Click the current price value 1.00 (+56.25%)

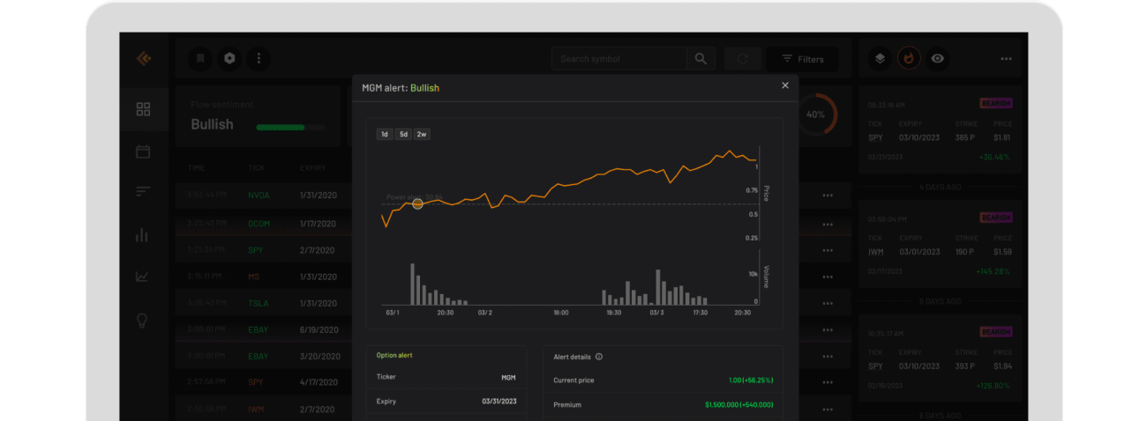(x=750, y=380)
